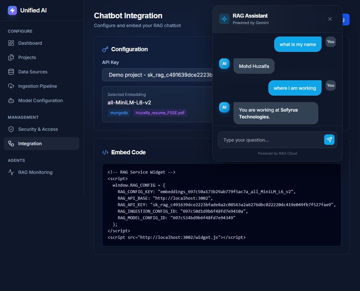Click the 'what is my name' message bubble
The height and width of the screenshot is (291, 360).
[298, 44]
